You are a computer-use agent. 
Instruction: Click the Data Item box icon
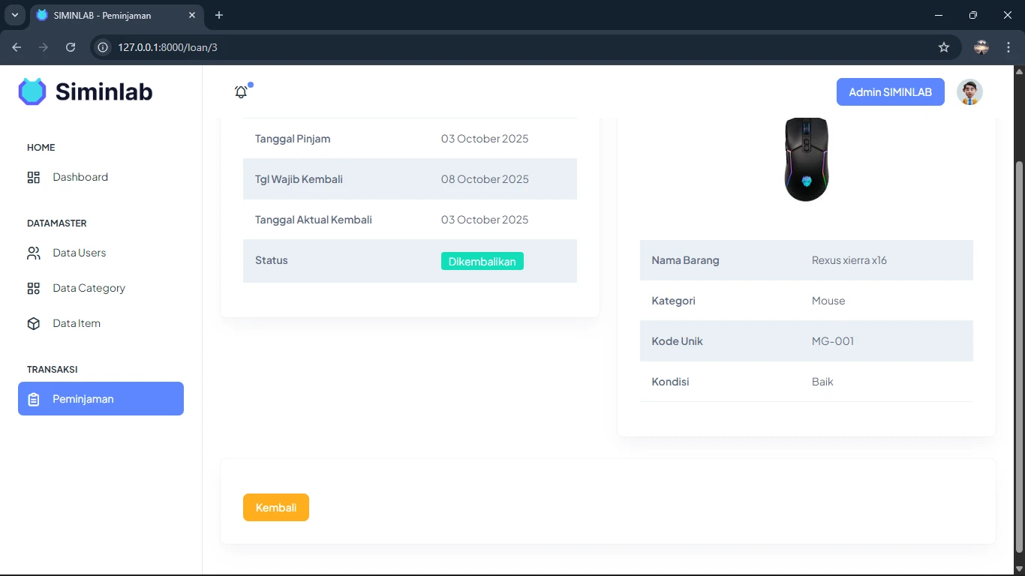[x=34, y=324]
